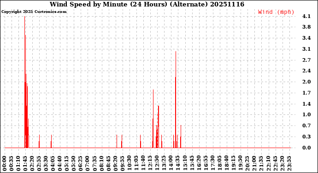Click the 1.4 y-axis label
Screen dimensions: 318x173
(x=306, y=104)
